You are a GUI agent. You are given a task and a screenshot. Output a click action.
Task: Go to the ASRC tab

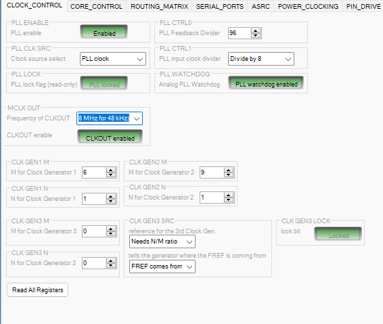[x=261, y=6]
